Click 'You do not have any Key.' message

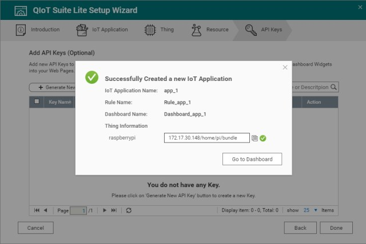click(x=184, y=185)
